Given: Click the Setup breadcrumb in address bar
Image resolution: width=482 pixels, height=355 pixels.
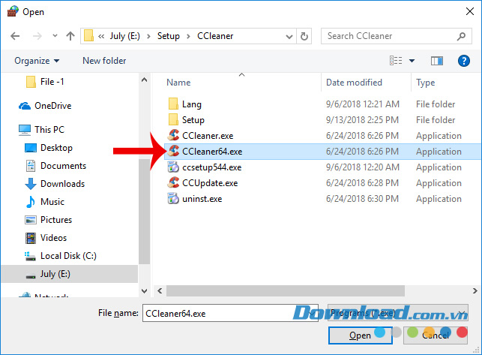Looking at the screenshot, I should (169, 36).
